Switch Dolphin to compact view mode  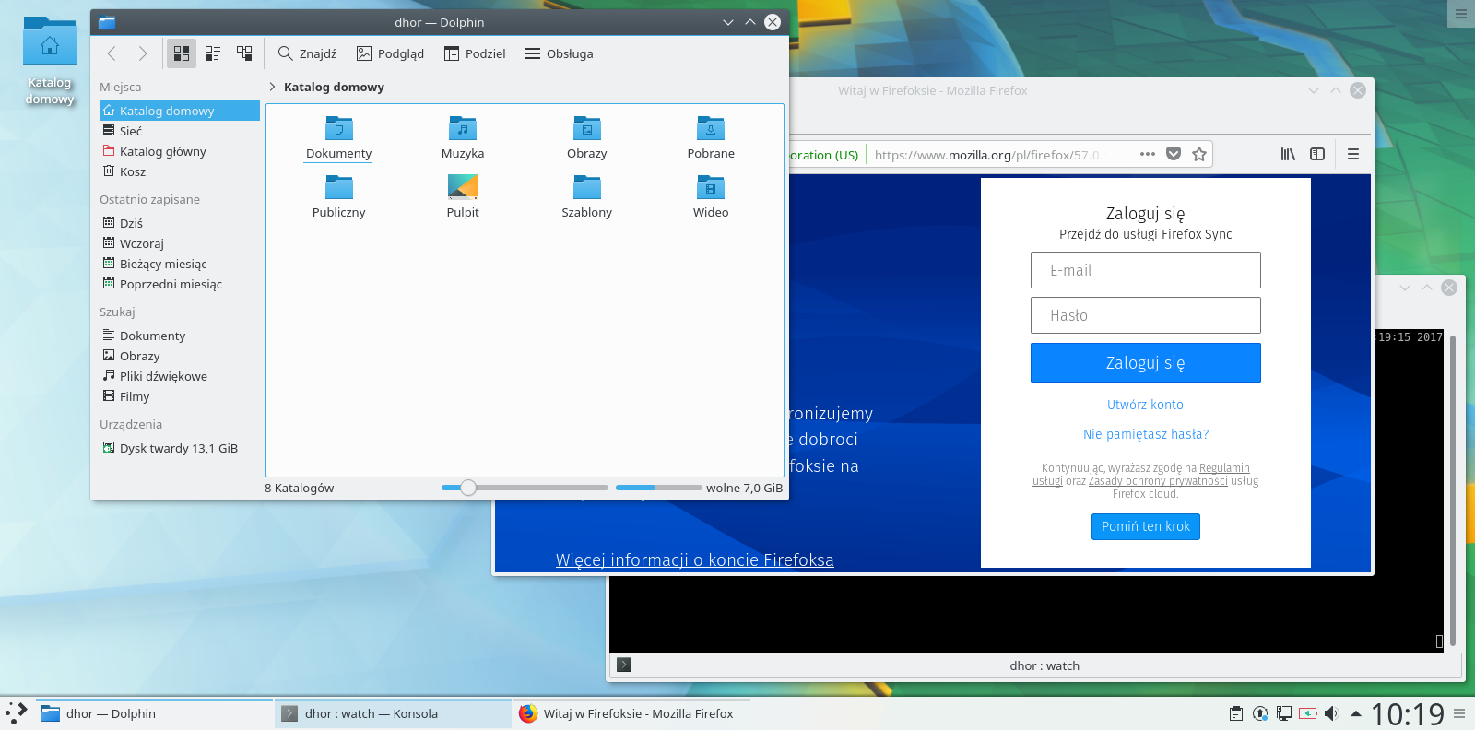pos(213,53)
